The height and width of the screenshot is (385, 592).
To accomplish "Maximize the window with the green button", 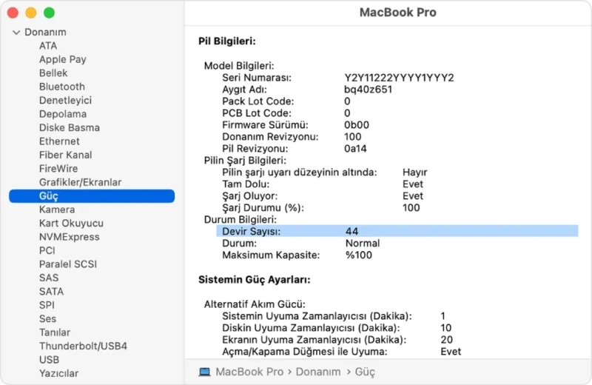I will (x=49, y=13).
